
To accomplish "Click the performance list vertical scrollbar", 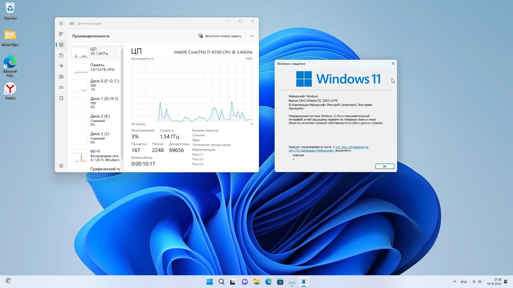I will pyautogui.click(x=122, y=104).
